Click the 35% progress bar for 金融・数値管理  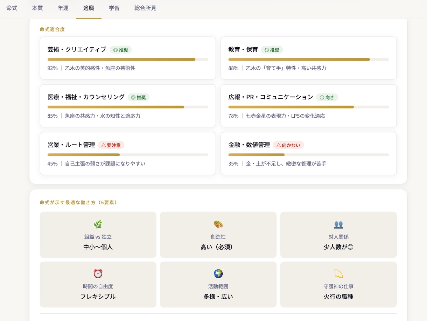(309, 155)
